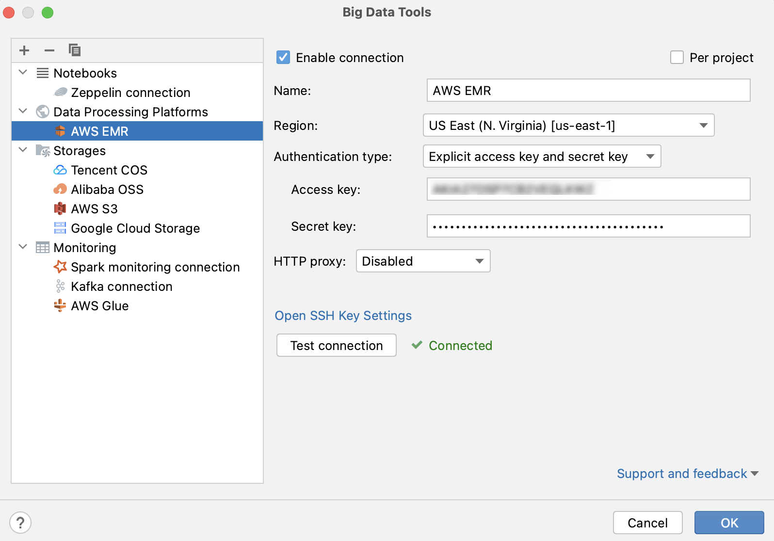Screen dimensions: 774x541
Task: Click the duplicate connection icon
Action: coord(75,50)
